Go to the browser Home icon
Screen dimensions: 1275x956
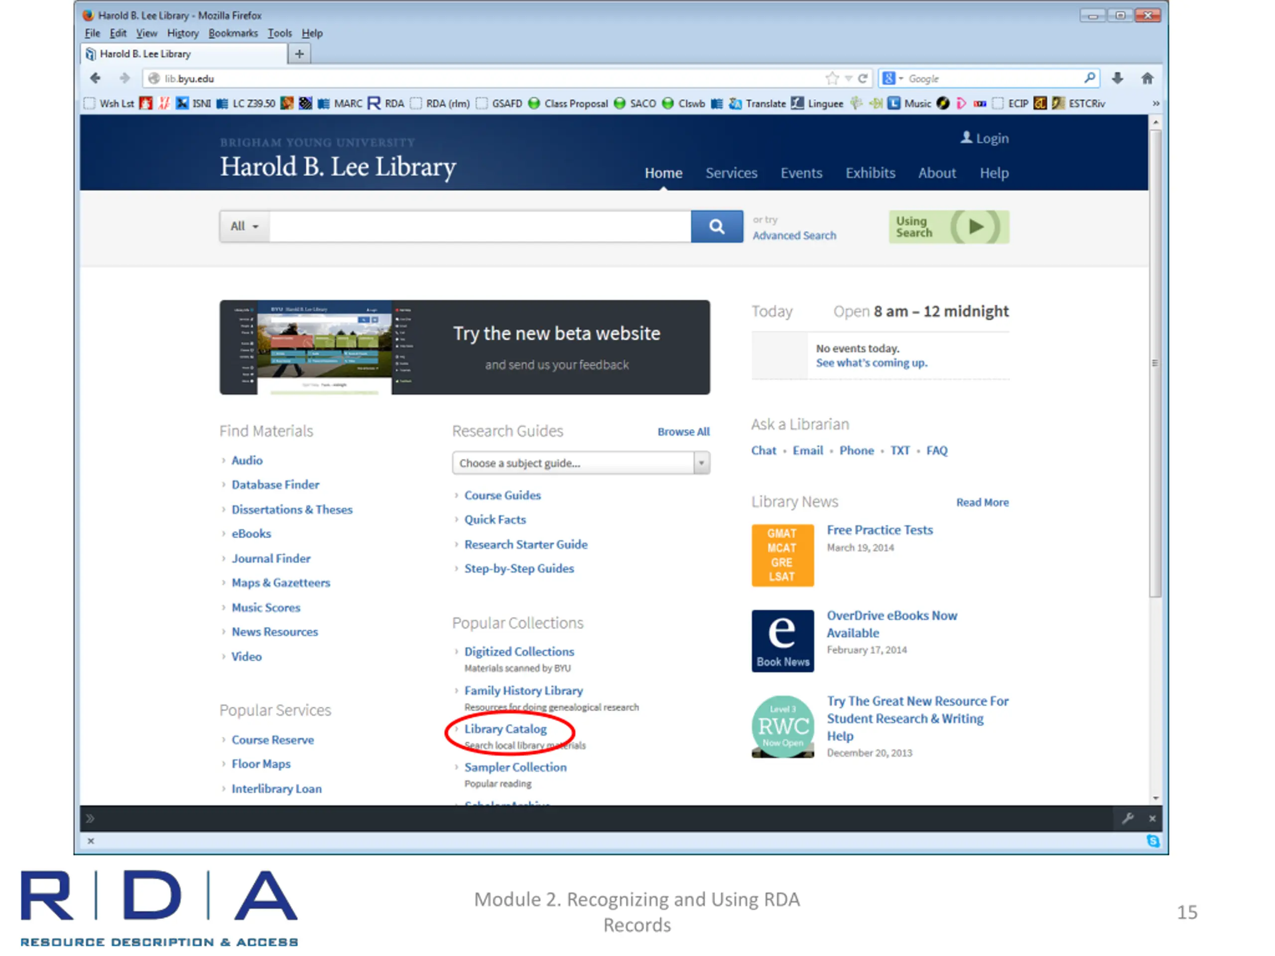point(1147,78)
